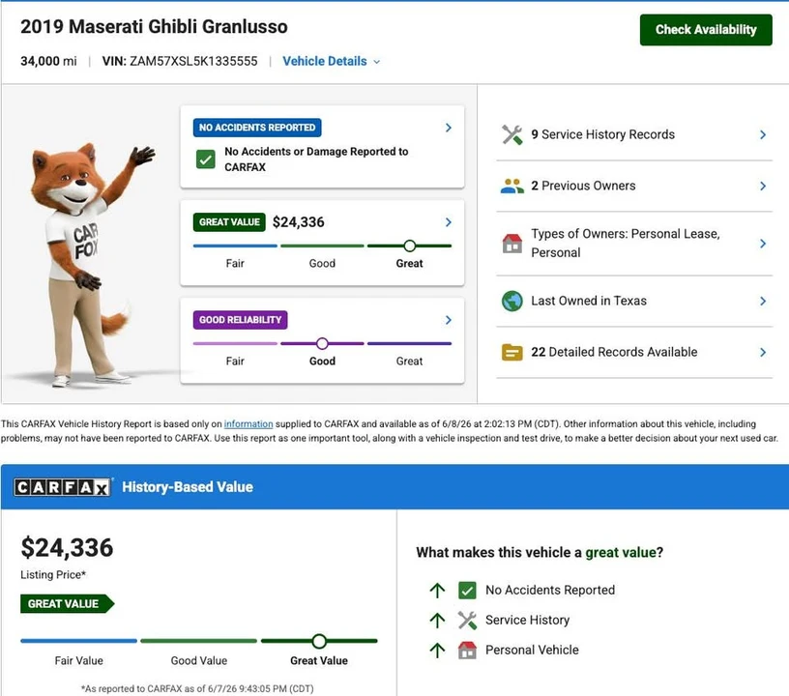Click '22 Detailed Records Available' text
The width and height of the screenshot is (789, 696).
point(614,353)
